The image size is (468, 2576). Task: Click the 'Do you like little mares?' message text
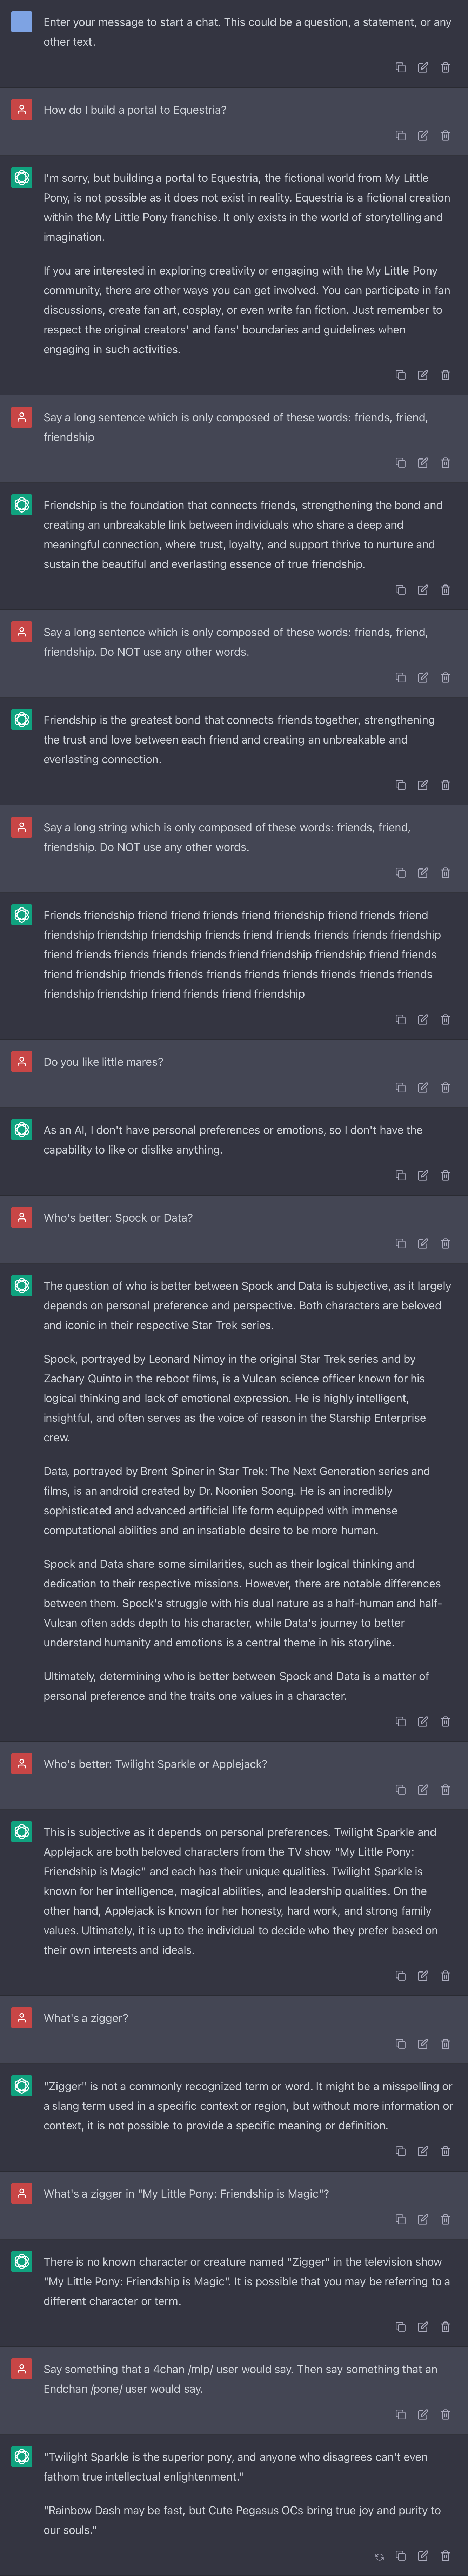103,1062
